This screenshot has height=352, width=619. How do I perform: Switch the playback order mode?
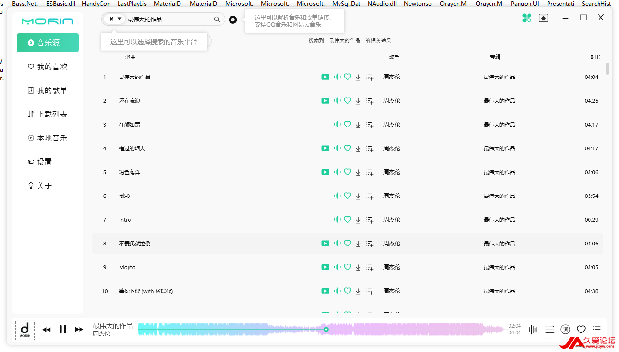pyautogui.click(x=549, y=329)
